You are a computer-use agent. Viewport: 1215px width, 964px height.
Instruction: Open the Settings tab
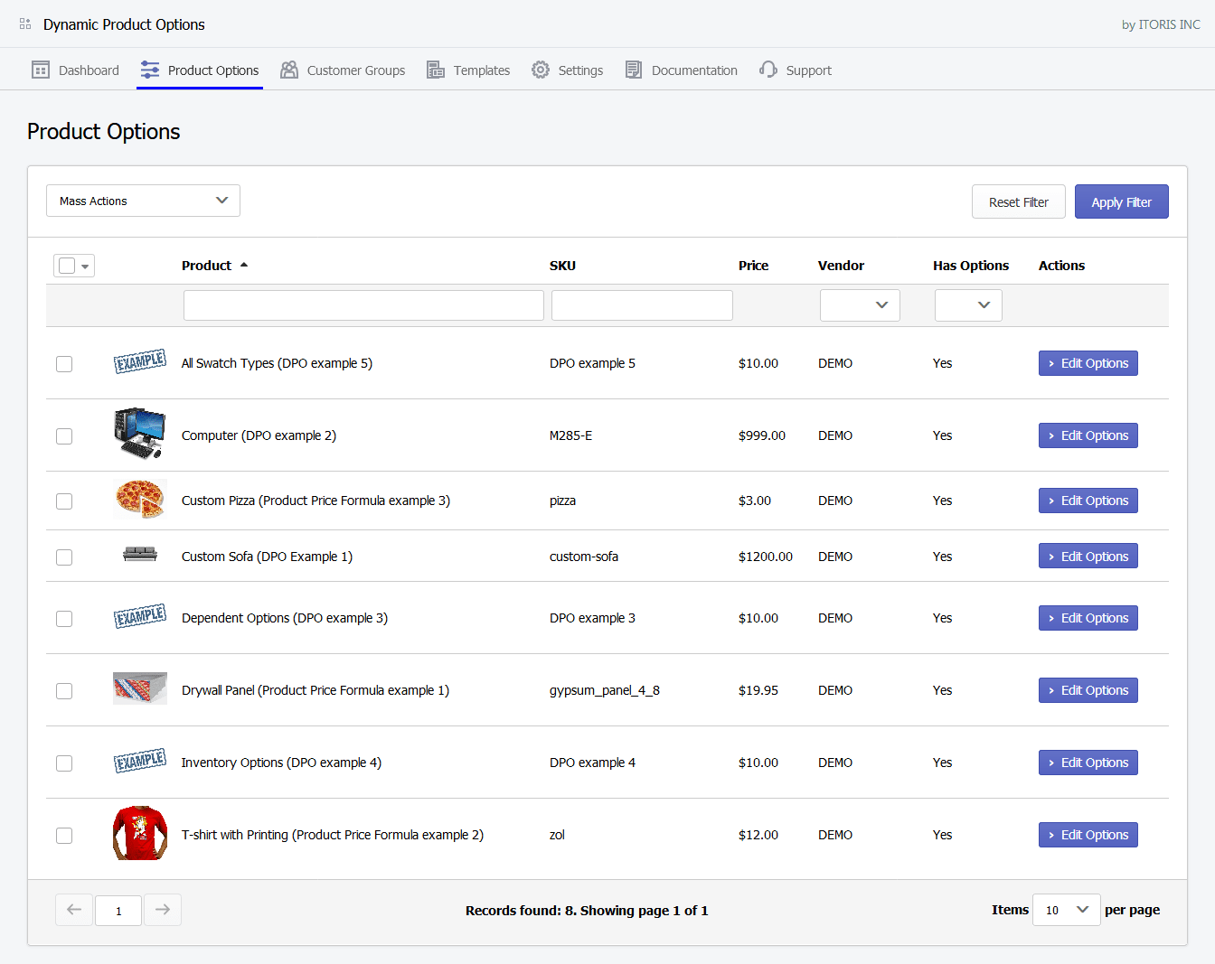pos(568,70)
